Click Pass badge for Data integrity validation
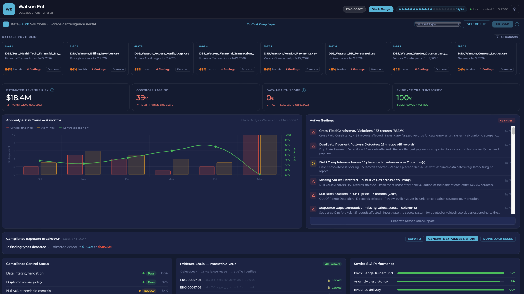Viewport: 524px width, 294px height. [x=151, y=273]
